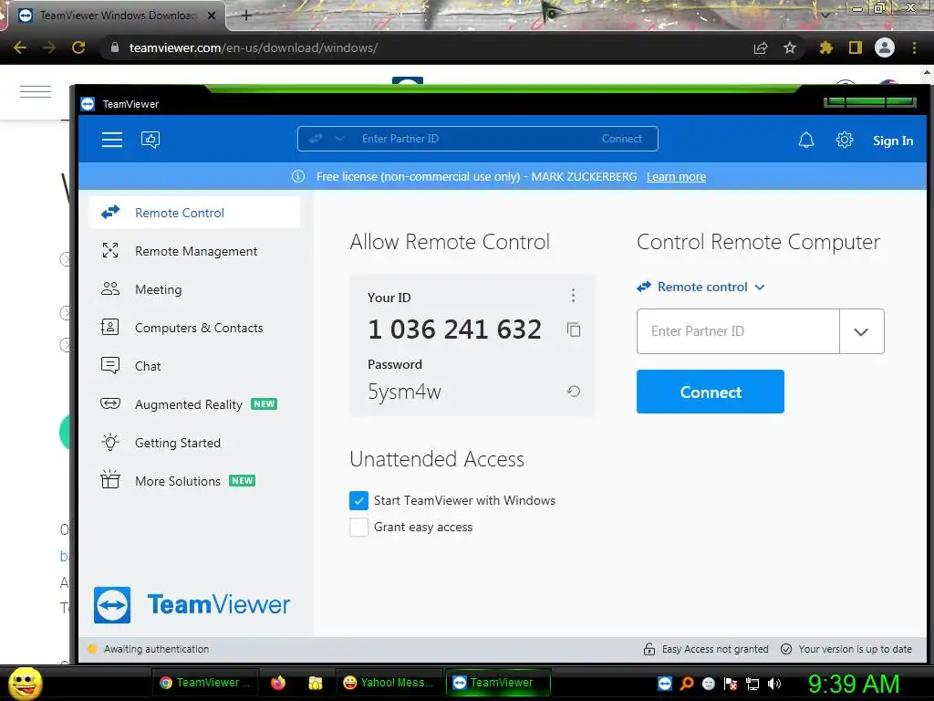934x701 pixels.
Task: Click Connect in the top search bar
Action: click(x=622, y=139)
